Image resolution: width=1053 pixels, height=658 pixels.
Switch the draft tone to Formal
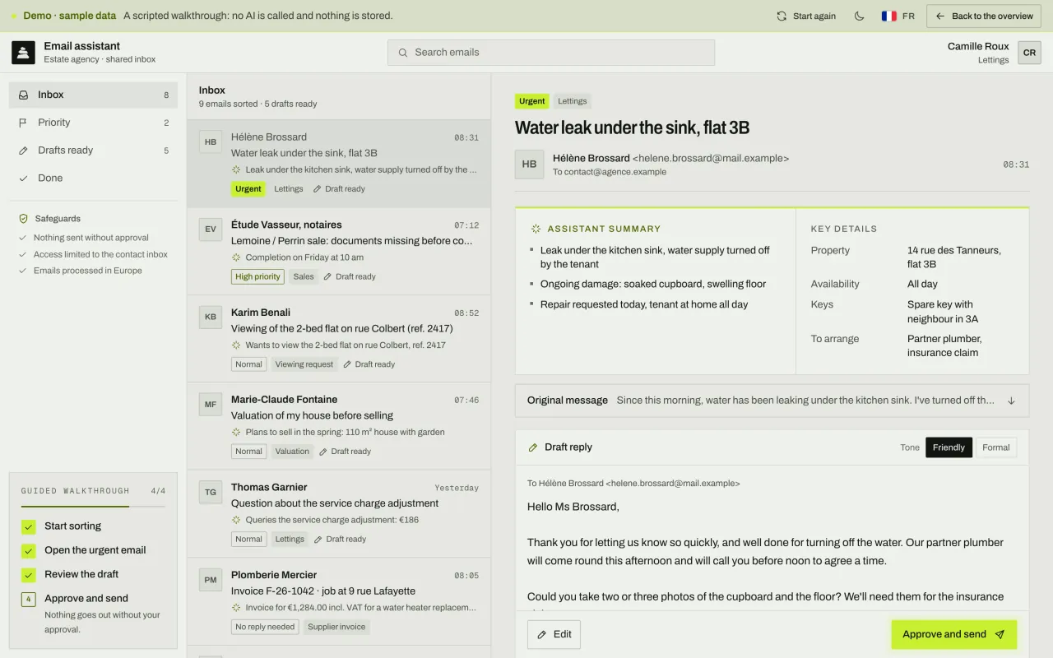click(x=995, y=447)
